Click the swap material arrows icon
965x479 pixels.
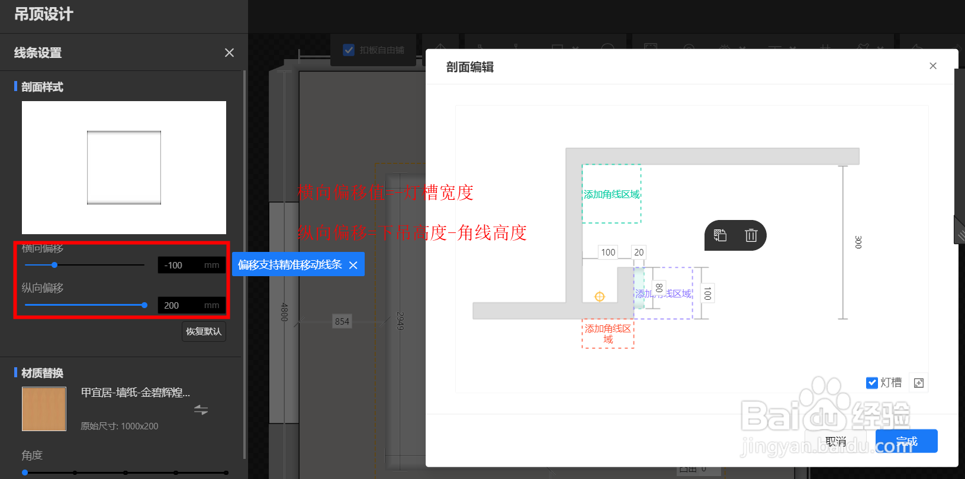tap(201, 410)
